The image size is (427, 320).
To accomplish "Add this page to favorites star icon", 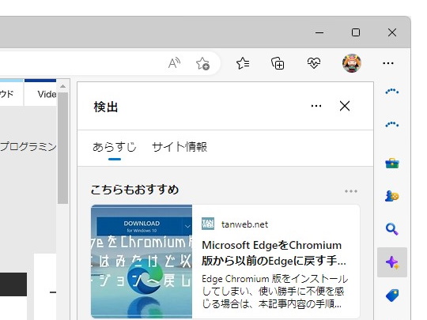I will [202, 63].
